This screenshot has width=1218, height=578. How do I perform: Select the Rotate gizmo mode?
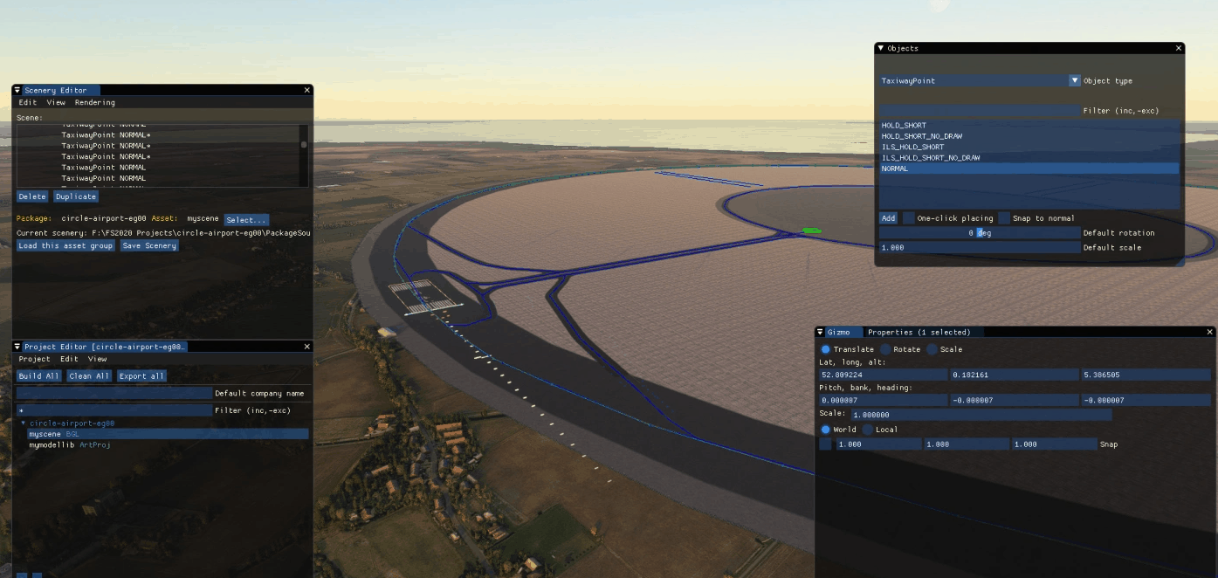[885, 349]
